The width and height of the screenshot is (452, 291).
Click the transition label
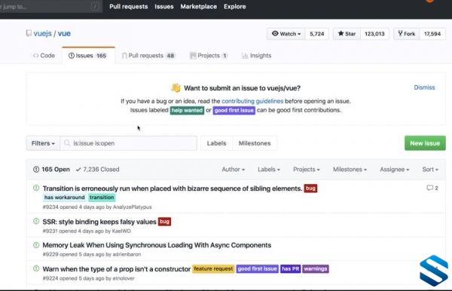(102, 198)
